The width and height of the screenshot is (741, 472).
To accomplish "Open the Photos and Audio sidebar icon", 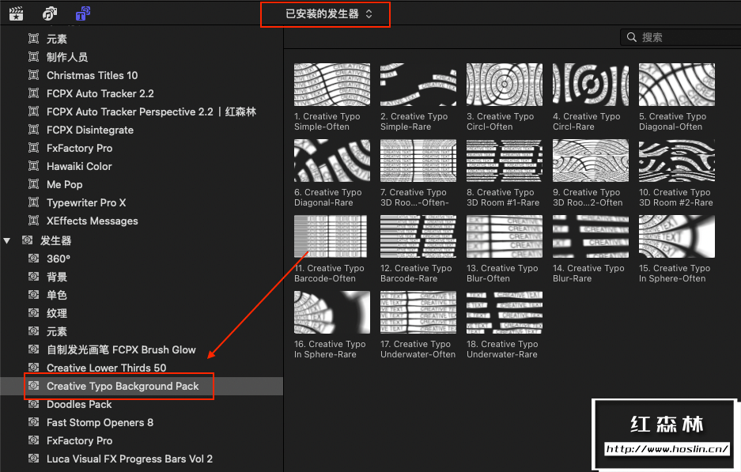I will (50, 13).
